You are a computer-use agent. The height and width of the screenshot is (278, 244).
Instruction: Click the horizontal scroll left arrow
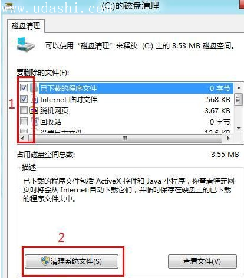22,138
